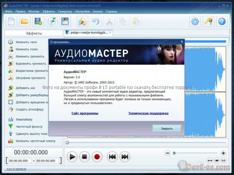The image size is (234, 175).
Task: Click the selection end time field
Action: [x=47, y=161]
